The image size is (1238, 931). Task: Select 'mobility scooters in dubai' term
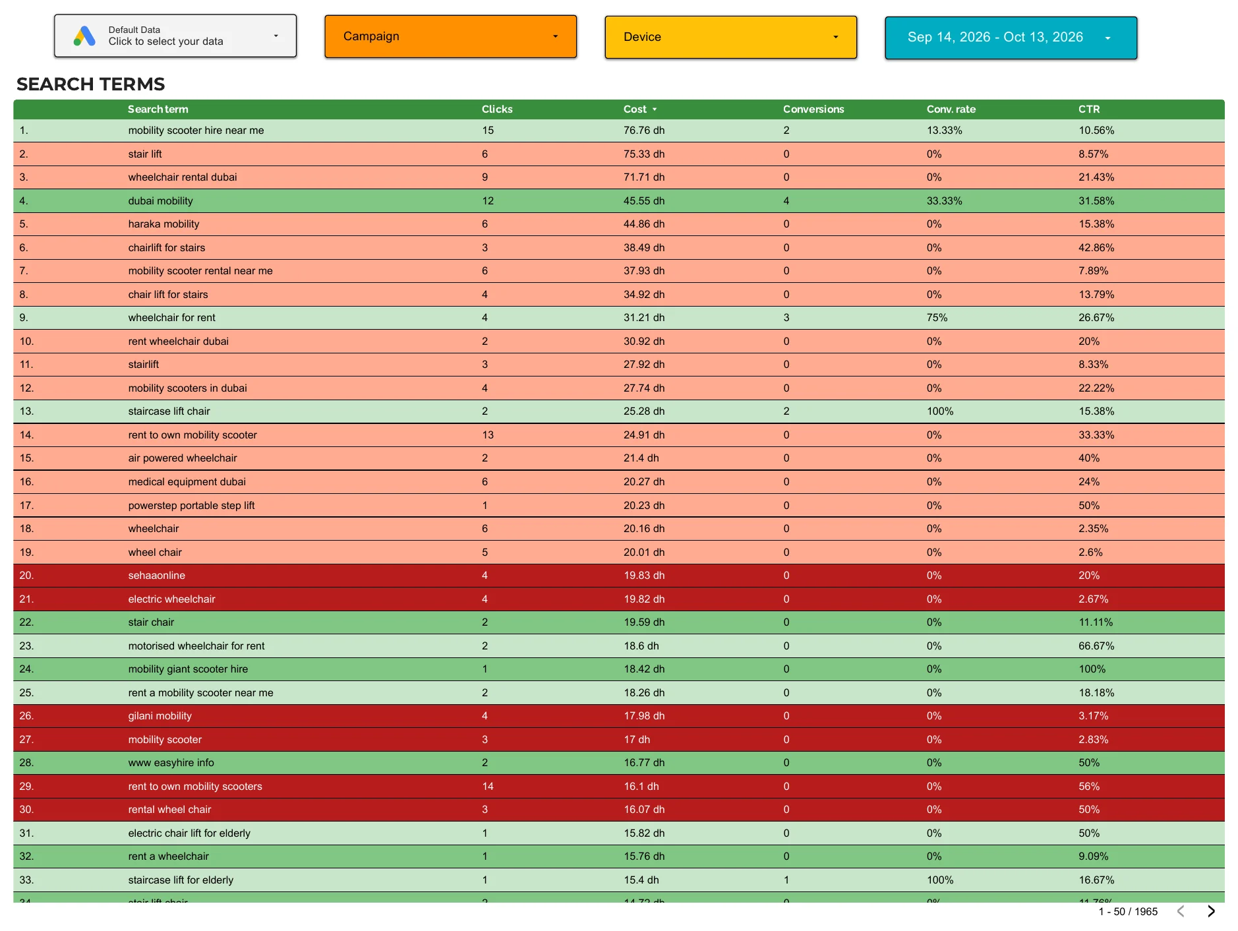(x=188, y=388)
